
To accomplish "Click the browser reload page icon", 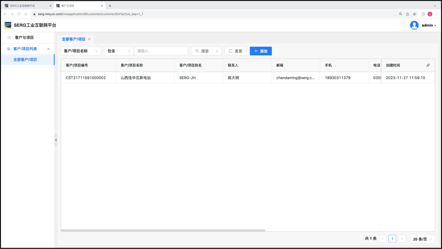I will 19,14.
